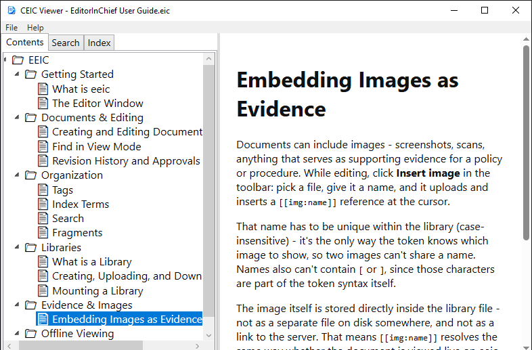Click the document icon beside What is eeic

[43, 89]
